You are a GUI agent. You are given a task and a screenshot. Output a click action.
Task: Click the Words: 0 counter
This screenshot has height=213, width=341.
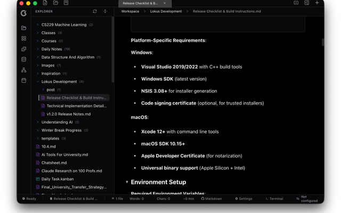136,199
